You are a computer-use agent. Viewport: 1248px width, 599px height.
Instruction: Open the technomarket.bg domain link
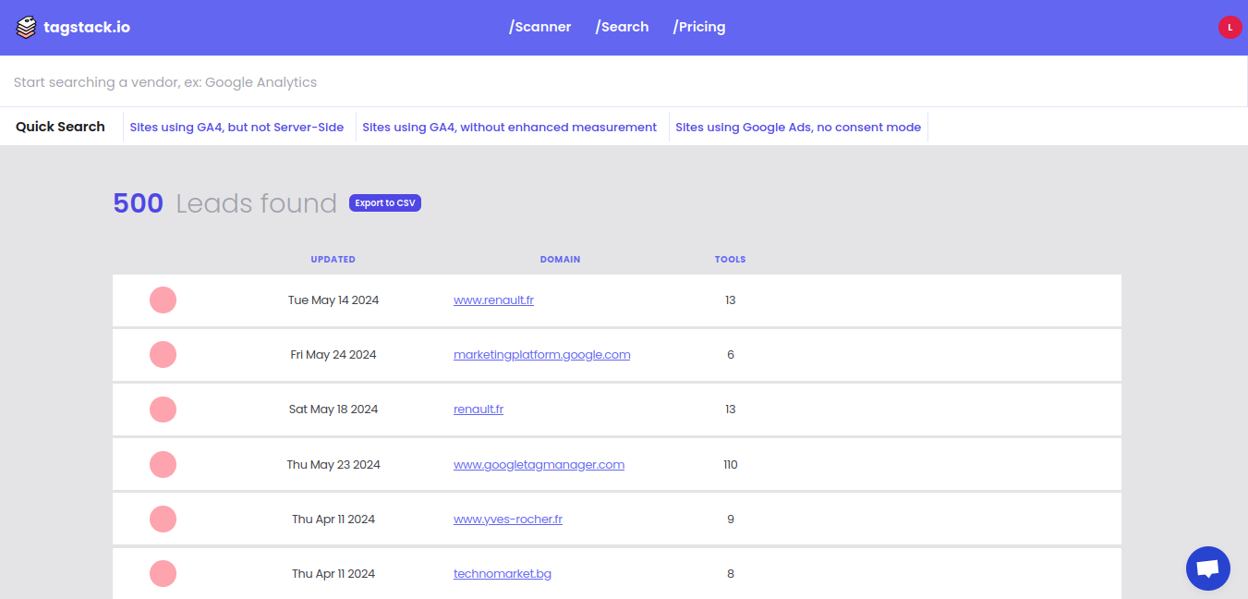pyautogui.click(x=503, y=574)
